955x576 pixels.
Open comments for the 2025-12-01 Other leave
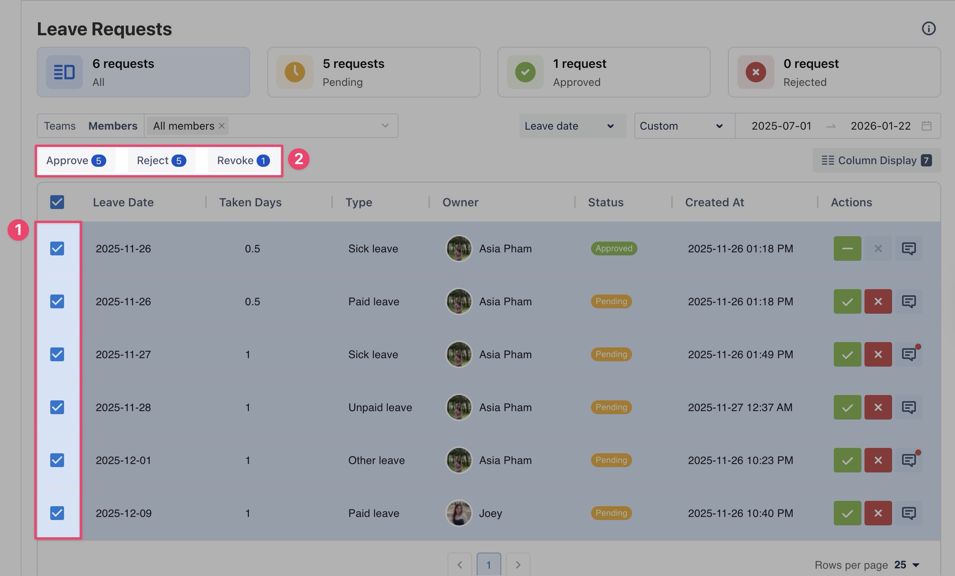909,460
